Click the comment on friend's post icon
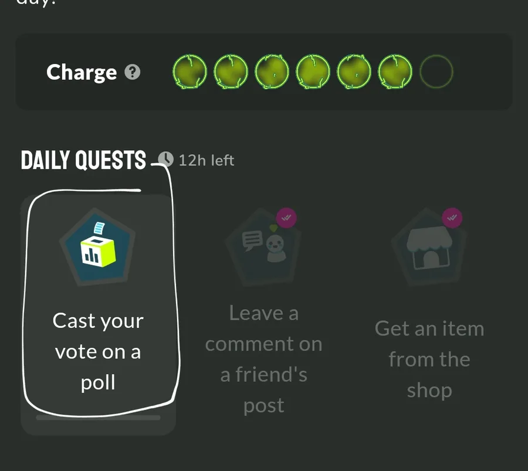This screenshot has width=528, height=471. 263,247
